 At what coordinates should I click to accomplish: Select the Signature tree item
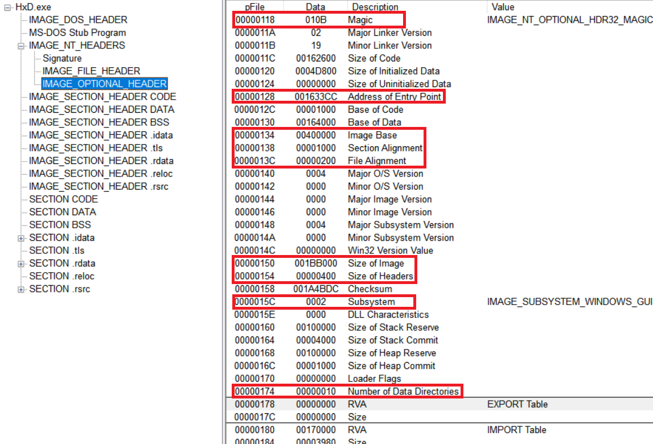pos(62,58)
